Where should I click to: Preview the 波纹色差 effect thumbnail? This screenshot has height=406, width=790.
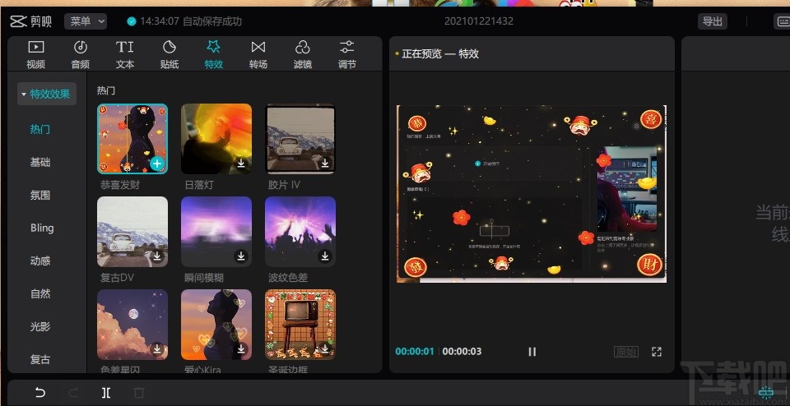(x=300, y=232)
